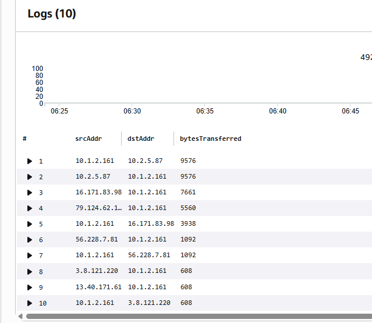Click the dstAddr column header
The image size is (372, 323).
pos(140,139)
